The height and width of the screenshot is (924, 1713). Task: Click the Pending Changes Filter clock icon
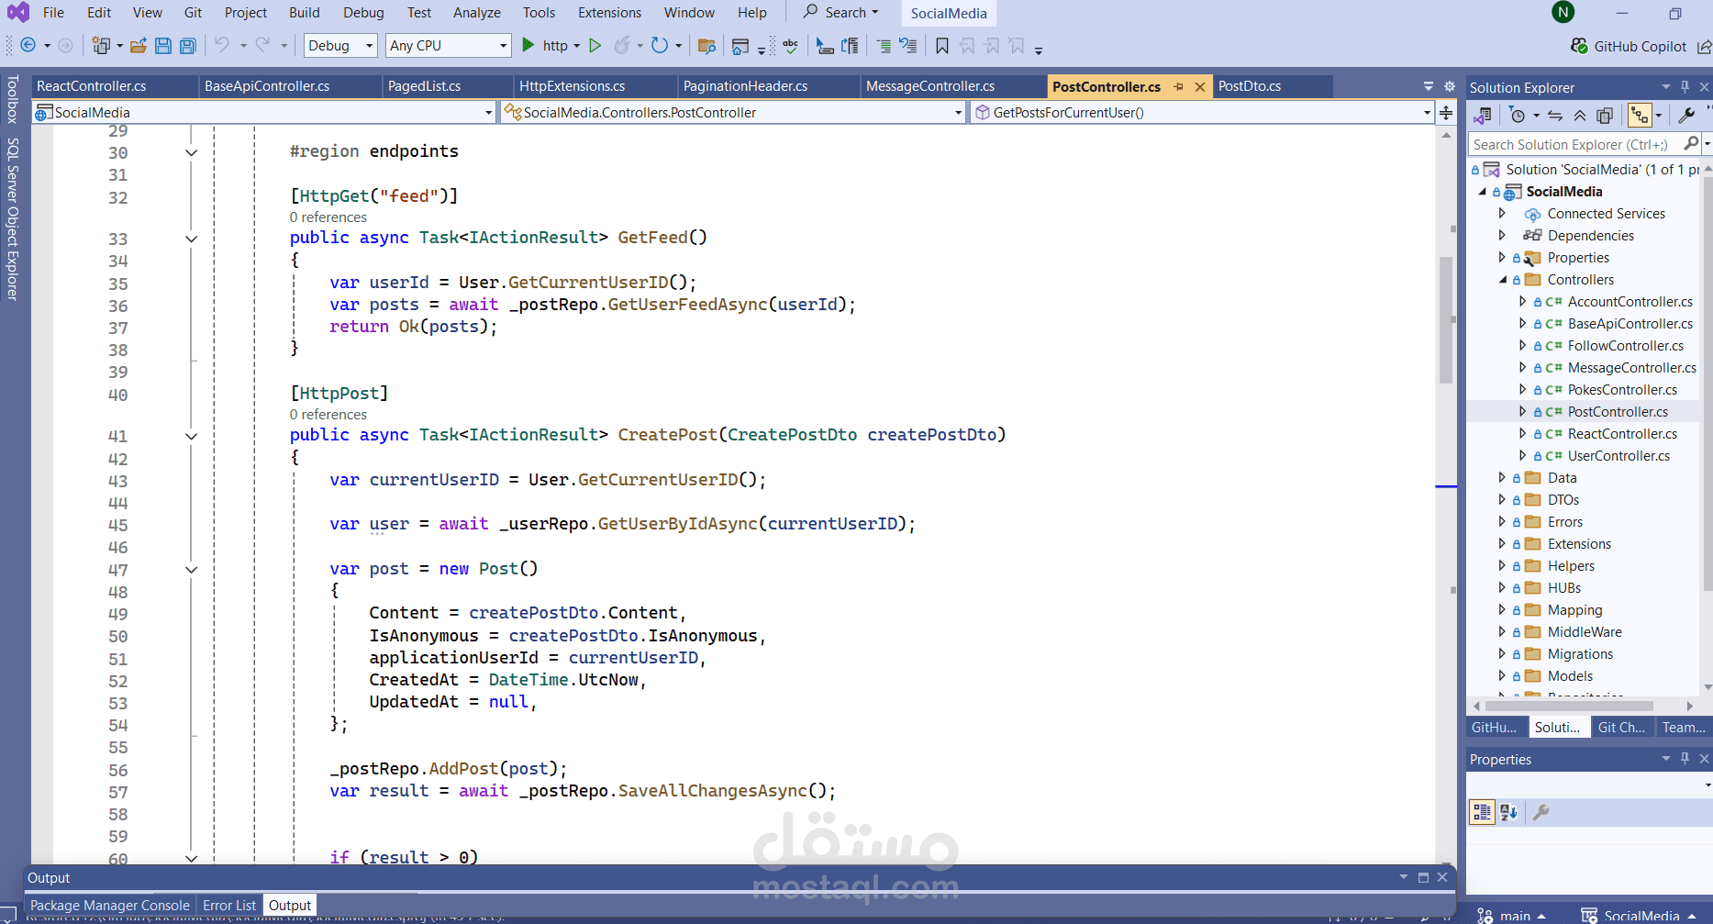pyautogui.click(x=1518, y=116)
